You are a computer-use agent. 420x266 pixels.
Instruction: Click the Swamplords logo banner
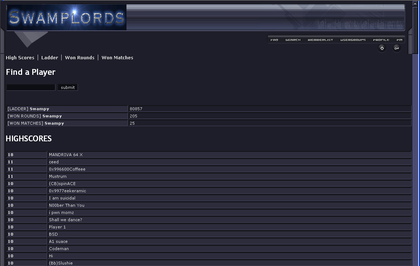(x=67, y=17)
